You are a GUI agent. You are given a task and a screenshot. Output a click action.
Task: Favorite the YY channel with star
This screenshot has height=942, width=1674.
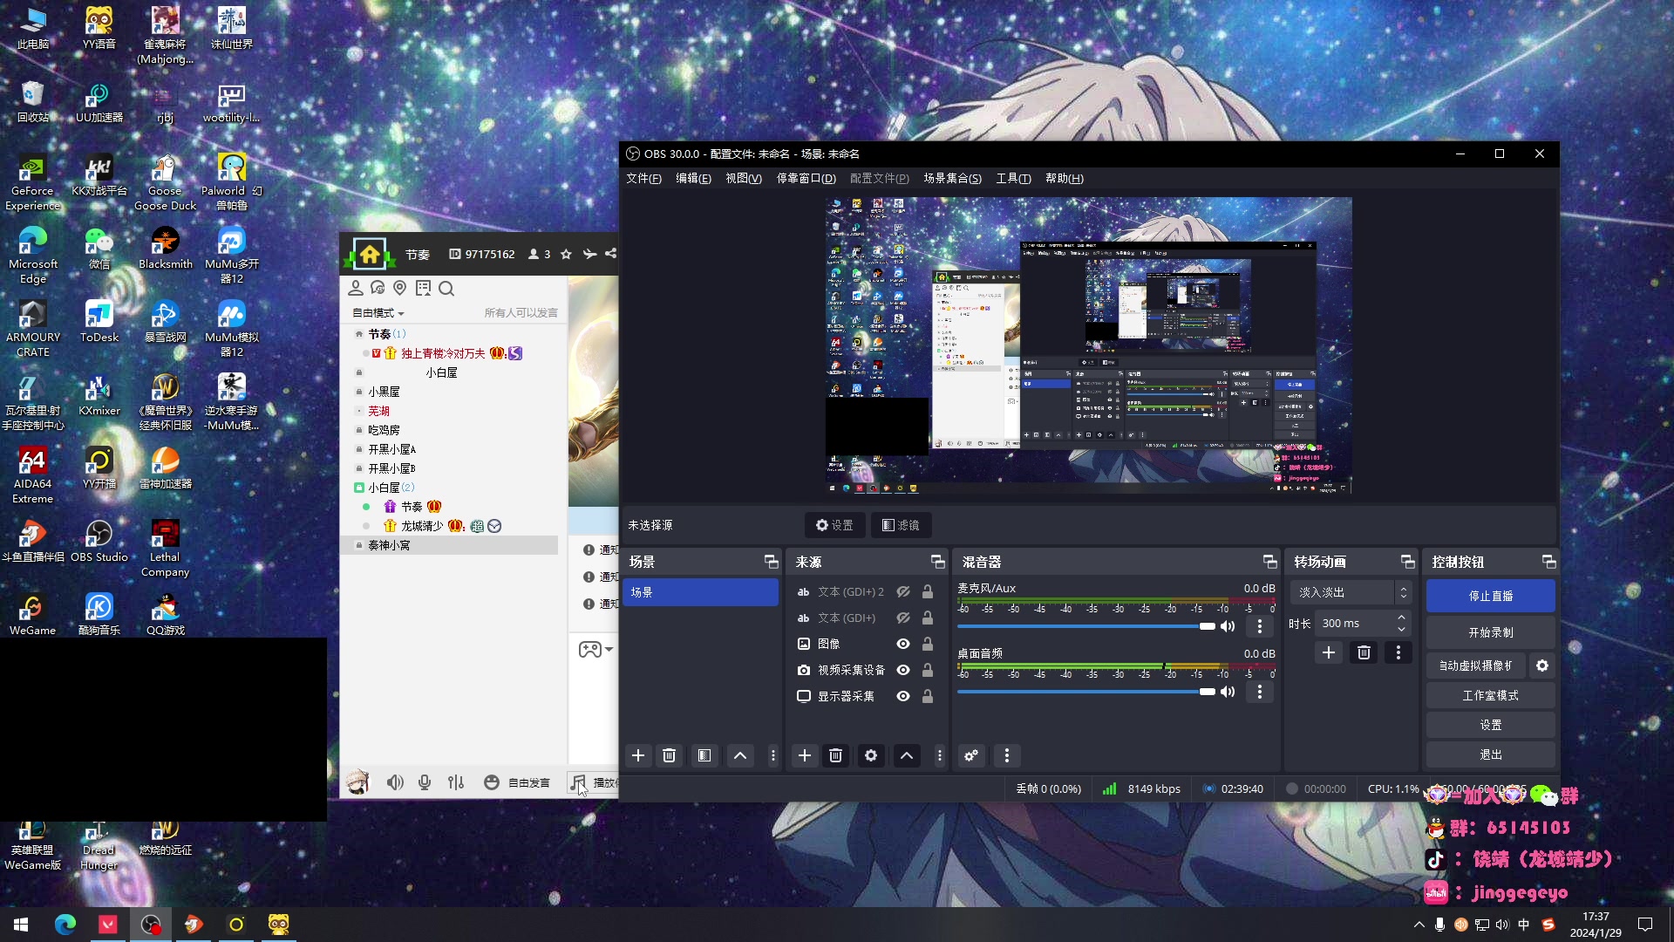pyautogui.click(x=566, y=254)
